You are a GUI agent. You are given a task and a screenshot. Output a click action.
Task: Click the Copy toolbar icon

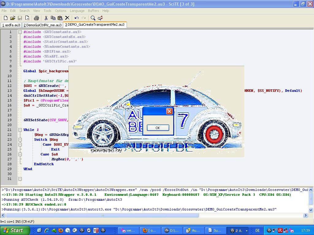click(x=53, y=18)
